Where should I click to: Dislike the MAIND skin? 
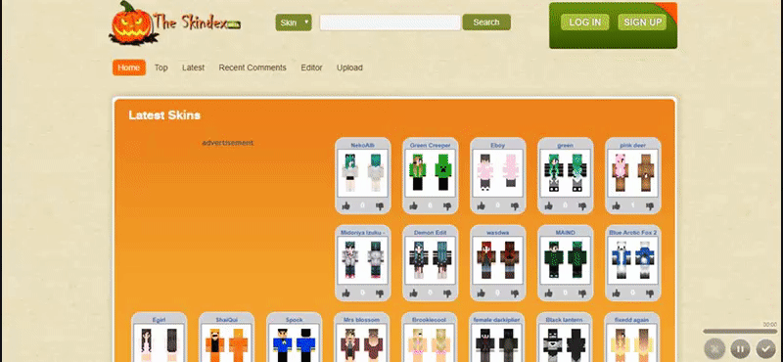tap(582, 294)
